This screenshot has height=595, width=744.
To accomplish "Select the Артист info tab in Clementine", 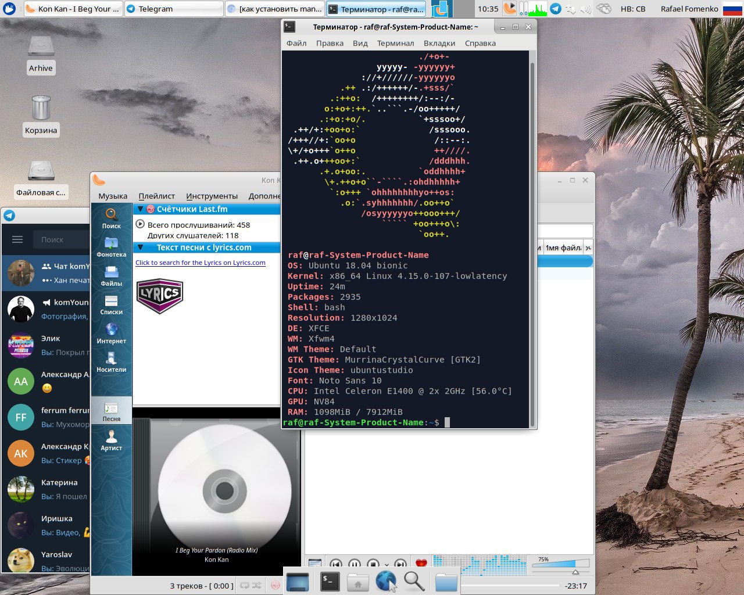I will [x=111, y=440].
